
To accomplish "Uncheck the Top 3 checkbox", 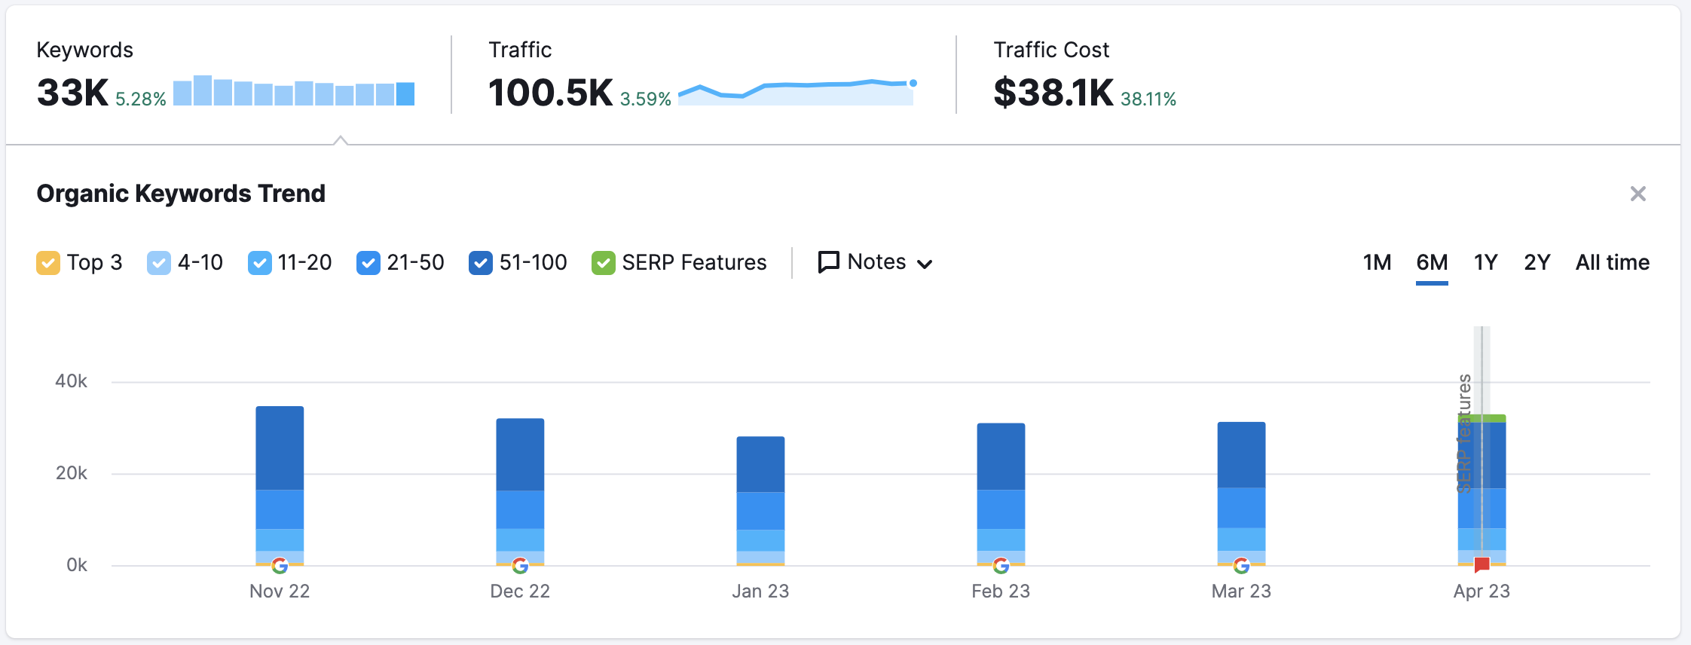I will 48,263.
